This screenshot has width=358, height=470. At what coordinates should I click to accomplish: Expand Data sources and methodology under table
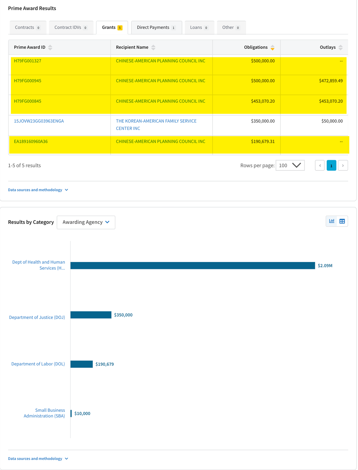(38, 190)
